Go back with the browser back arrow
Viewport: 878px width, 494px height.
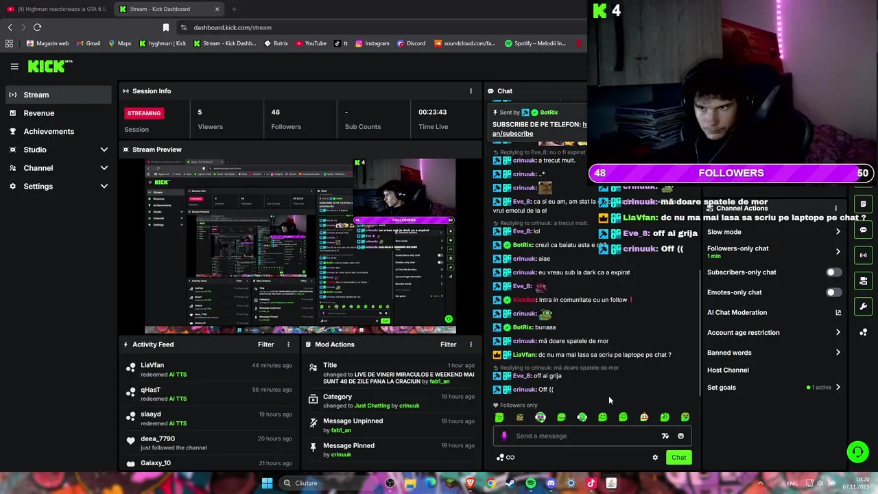(x=10, y=27)
